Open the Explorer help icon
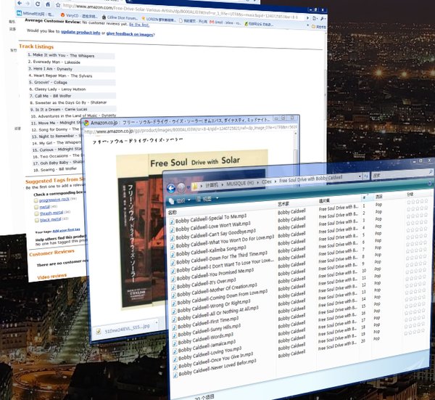The image size is (435, 400). tap(430, 183)
